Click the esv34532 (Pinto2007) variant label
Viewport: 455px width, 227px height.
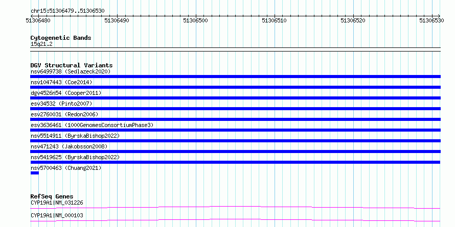61,104
